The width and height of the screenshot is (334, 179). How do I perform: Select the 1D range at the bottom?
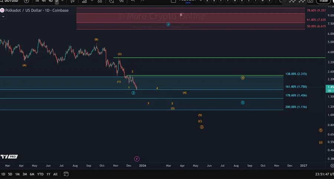(x=3, y=174)
